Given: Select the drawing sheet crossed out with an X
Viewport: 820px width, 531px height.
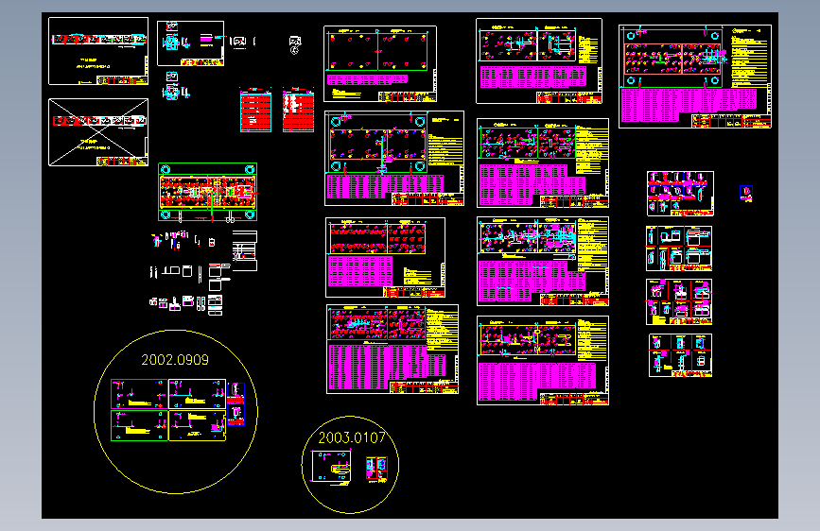Looking at the screenshot, I should pyautogui.click(x=98, y=132).
